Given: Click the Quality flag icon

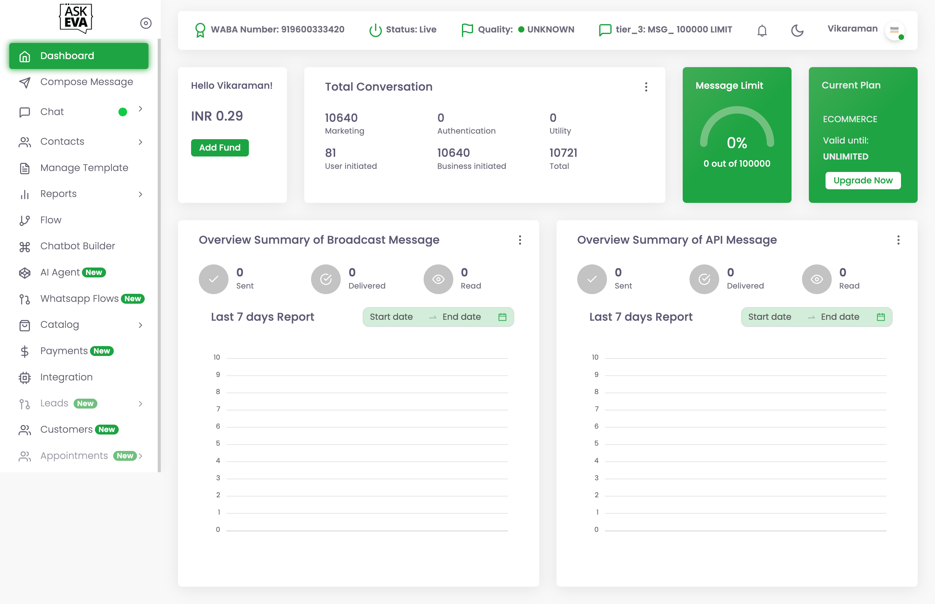Looking at the screenshot, I should (467, 30).
